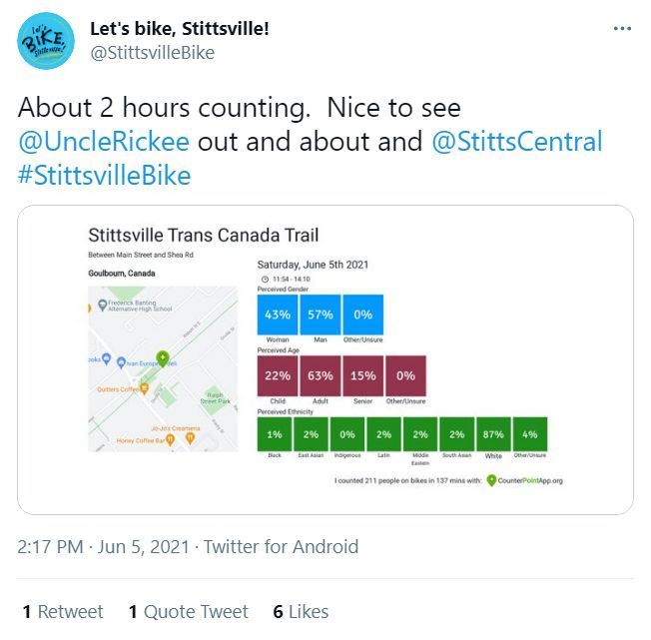
Task: Click the CounterPointApp.org logo pin
Action: [x=491, y=480]
